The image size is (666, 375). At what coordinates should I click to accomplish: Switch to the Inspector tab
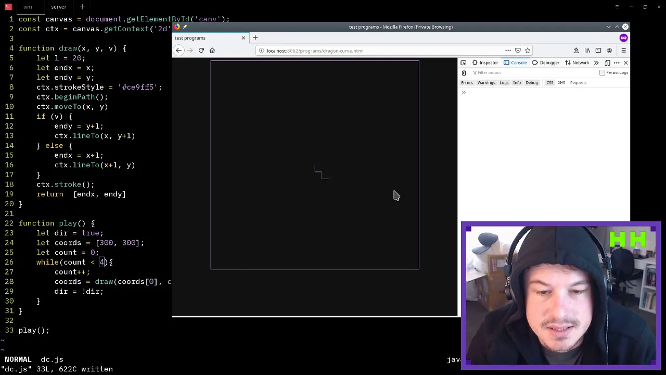485,63
